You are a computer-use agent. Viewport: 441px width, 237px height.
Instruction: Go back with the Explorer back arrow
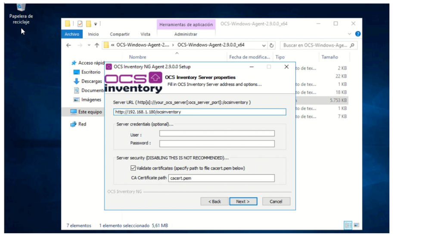tap(68, 45)
